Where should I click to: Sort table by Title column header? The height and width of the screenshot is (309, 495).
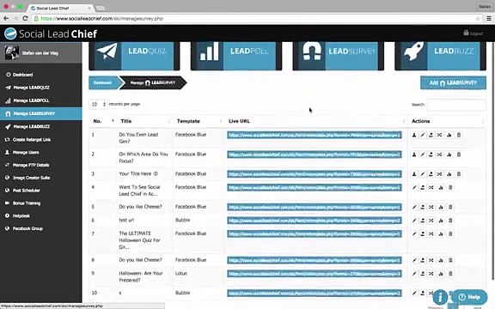[144, 121]
